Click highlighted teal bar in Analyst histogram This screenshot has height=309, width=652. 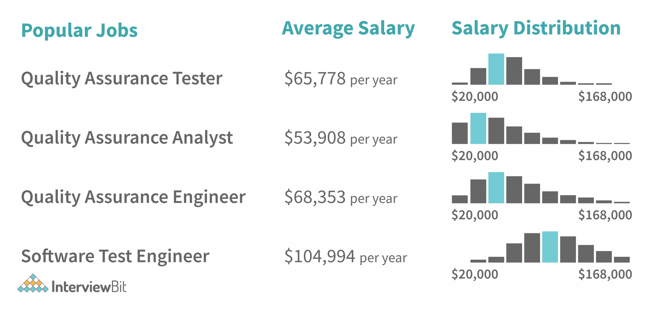pos(478,128)
